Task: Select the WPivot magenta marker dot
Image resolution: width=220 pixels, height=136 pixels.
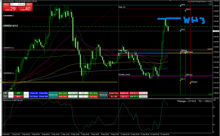Action: coord(186,76)
